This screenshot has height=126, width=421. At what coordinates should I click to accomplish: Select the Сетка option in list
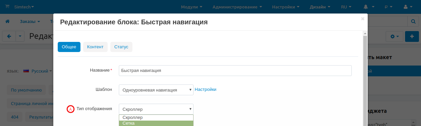(x=156, y=123)
